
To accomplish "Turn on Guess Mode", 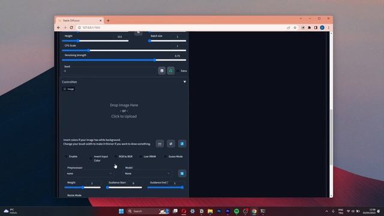I will [166, 157].
